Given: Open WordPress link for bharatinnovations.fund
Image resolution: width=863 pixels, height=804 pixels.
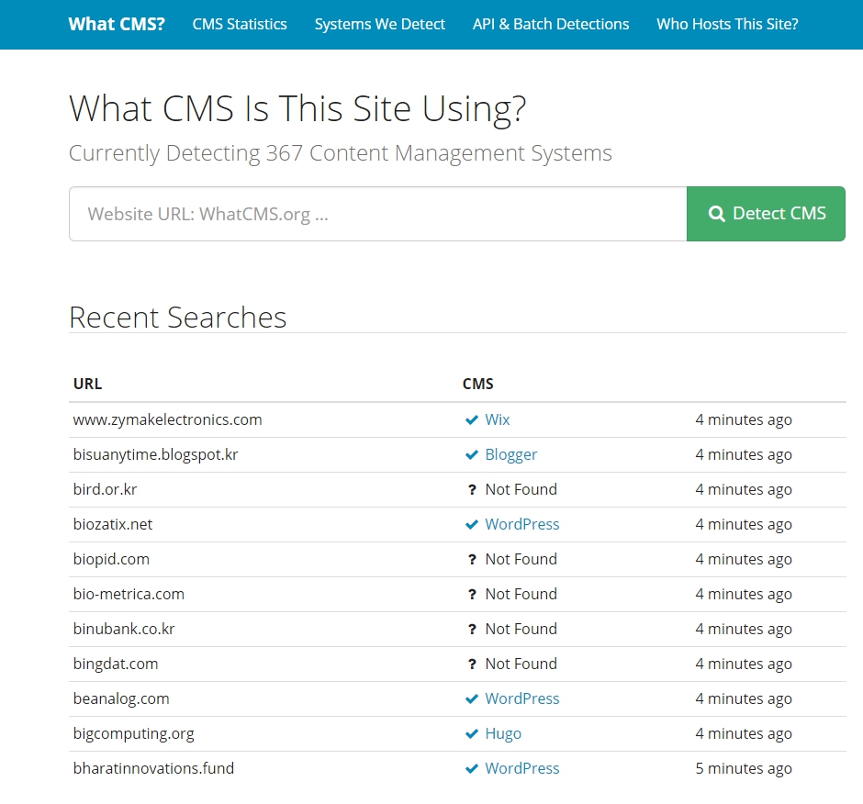Looking at the screenshot, I should tap(521, 768).
